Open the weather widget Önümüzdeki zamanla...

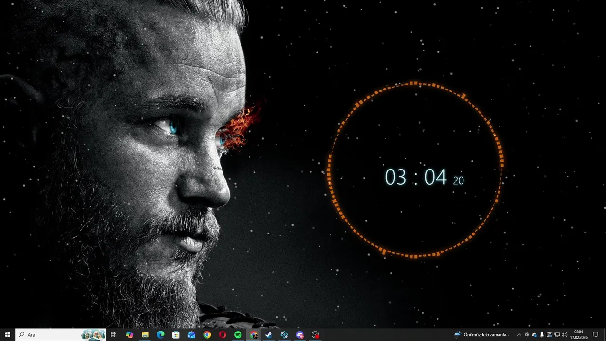tap(482, 335)
